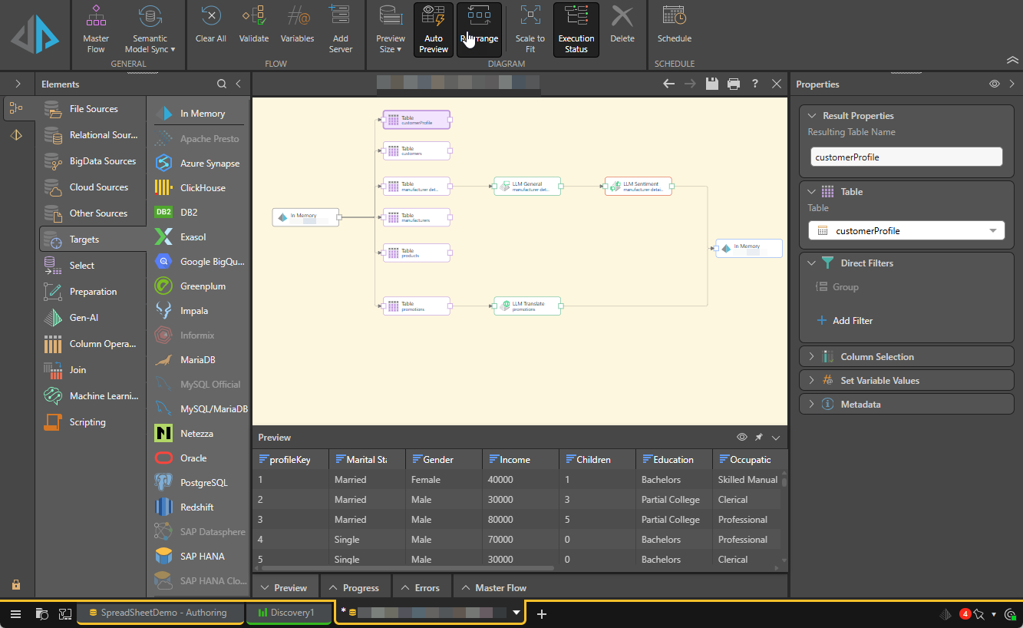The height and width of the screenshot is (628, 1023).
Task: Expand the Metadata section
Action: pyautogui.click(x=860, y=405)
